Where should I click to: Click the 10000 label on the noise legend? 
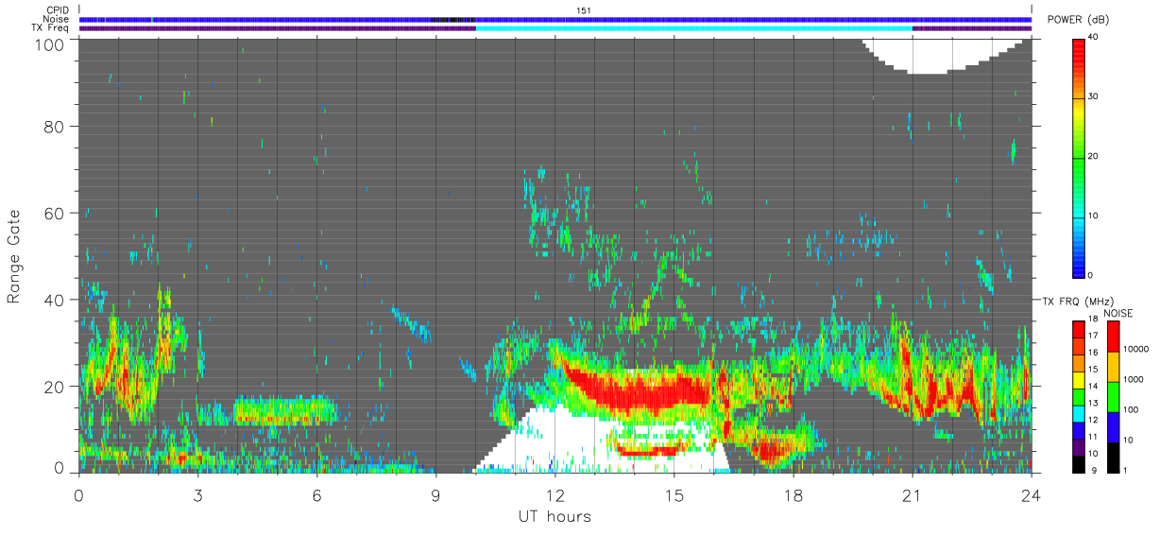coord(1135,348)
